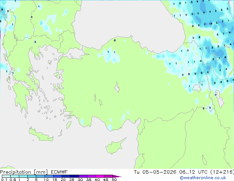Screen dimensions: 234x181
Task: Click the above-50 mm arrow tip of legend
Action: (117, 176)
